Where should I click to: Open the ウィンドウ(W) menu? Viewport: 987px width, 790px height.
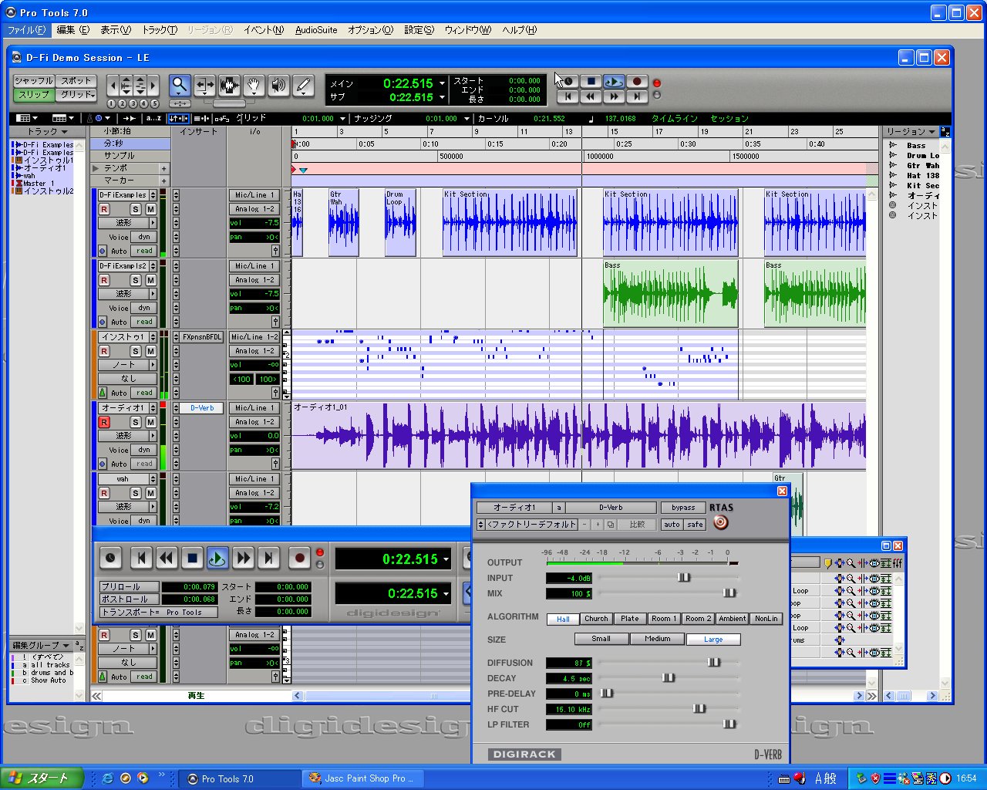467,30
